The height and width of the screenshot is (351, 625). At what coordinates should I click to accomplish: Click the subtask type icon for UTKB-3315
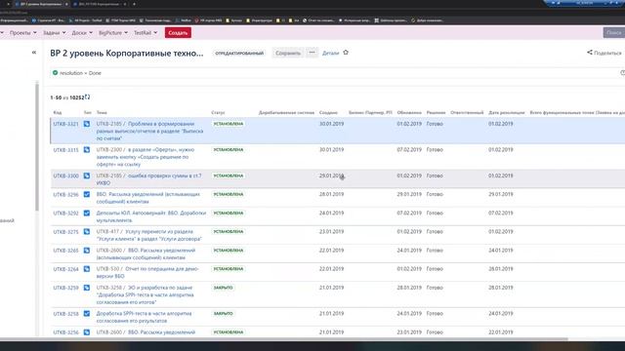[87, 149]
